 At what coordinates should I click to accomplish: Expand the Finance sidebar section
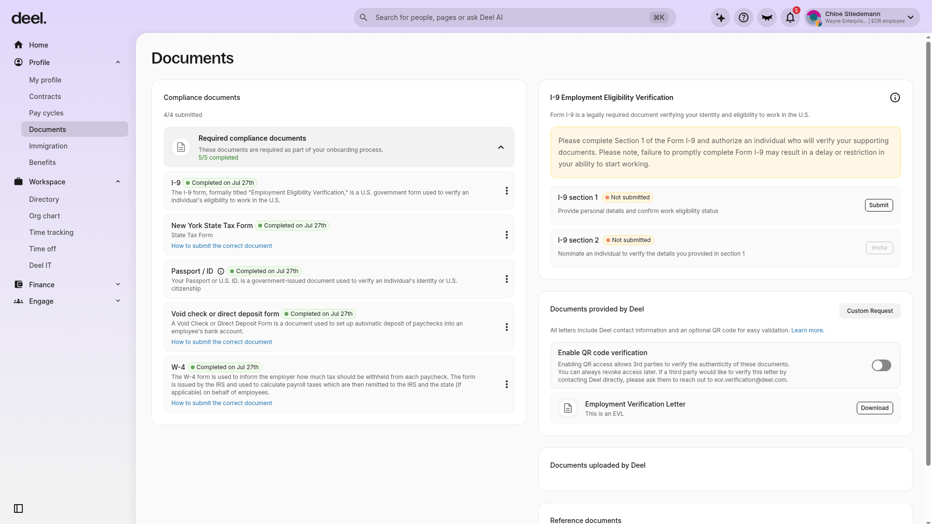(118, 284)
